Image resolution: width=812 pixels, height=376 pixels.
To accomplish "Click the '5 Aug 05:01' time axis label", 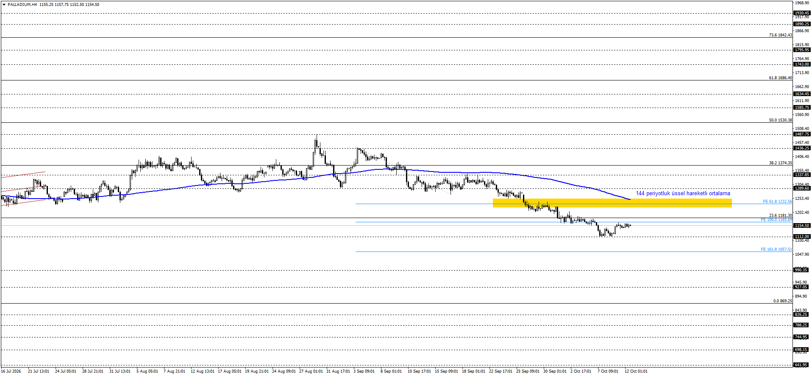I will click(147, 371).
